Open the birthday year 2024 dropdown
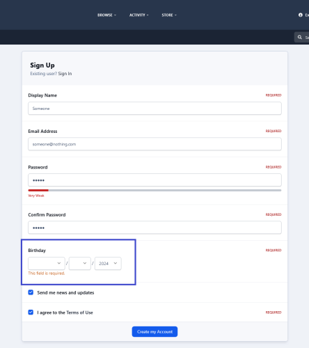The height and width of the screenshot is (348, 309). (x=108, y=263)
